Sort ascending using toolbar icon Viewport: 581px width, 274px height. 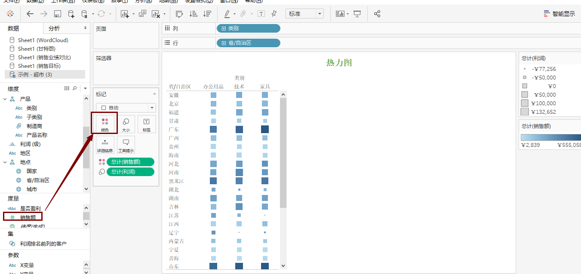click(x=194, y=14)
